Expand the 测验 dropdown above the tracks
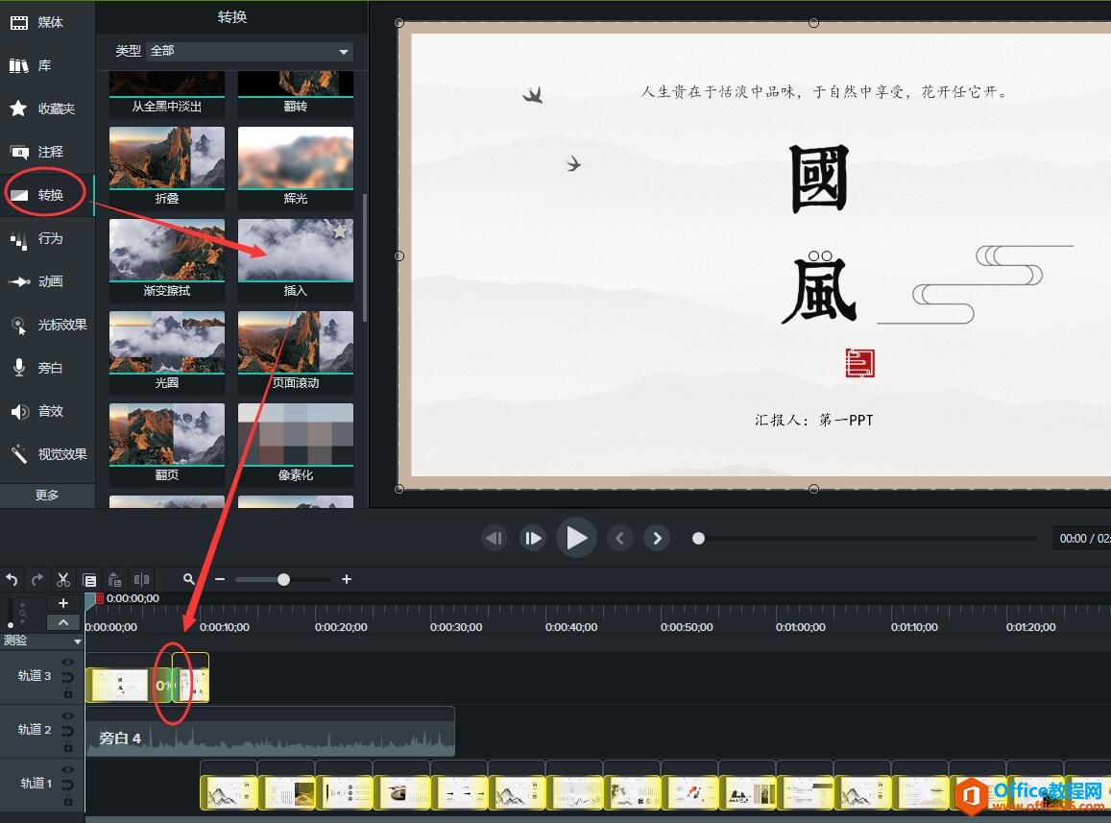This screenshot has width=1111, height=823. tap(78, 641)
